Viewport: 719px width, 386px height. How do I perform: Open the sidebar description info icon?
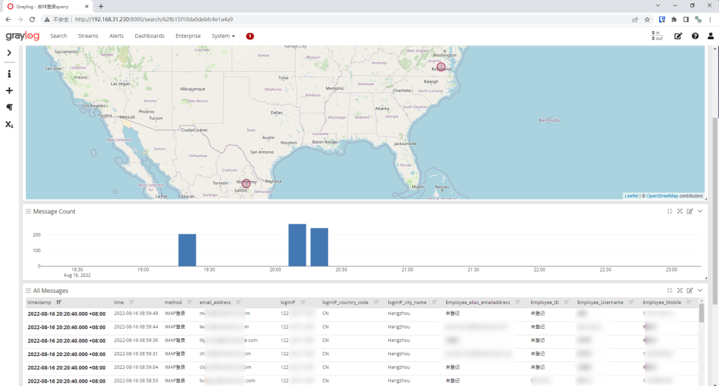tap(9, 74)
